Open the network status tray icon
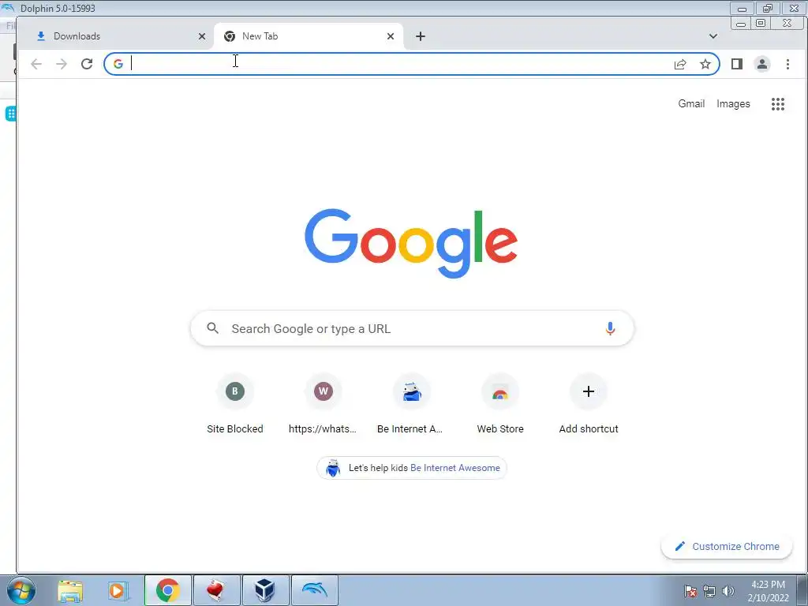808x606 pixels. point(709,591)
